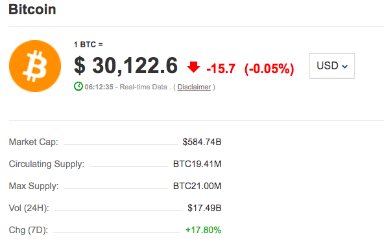The height and width of the screenshot is (239, 384).
Task: Click the -15.7 price change value
Action: [221, 69]
